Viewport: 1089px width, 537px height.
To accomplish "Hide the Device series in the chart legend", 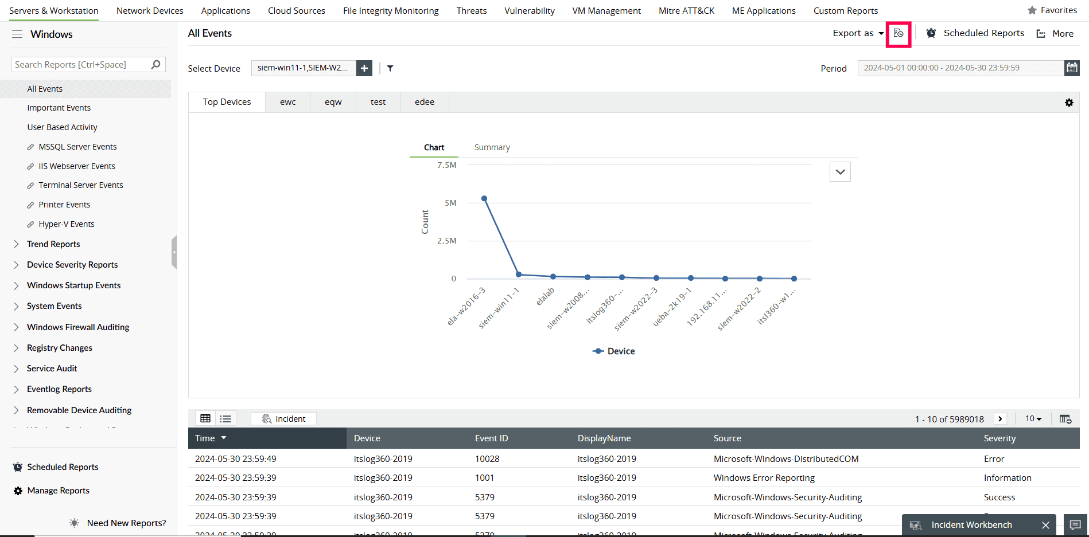I will point(613,351).
